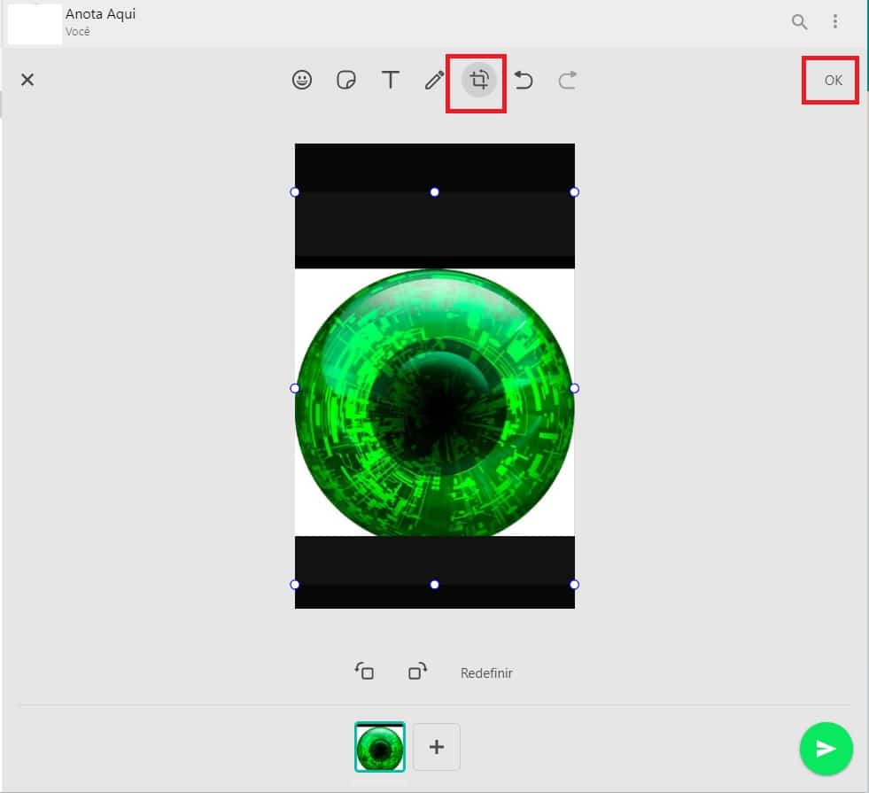Undo the last edit
Image resolution: width=869 pixels, height=793 pixels.
coord(524,80)
